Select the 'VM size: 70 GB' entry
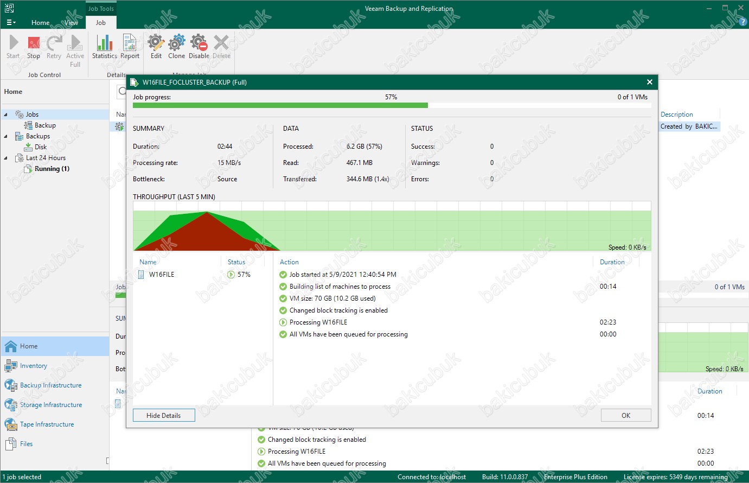This screenshot has width=749, height=483. (332, 298)
